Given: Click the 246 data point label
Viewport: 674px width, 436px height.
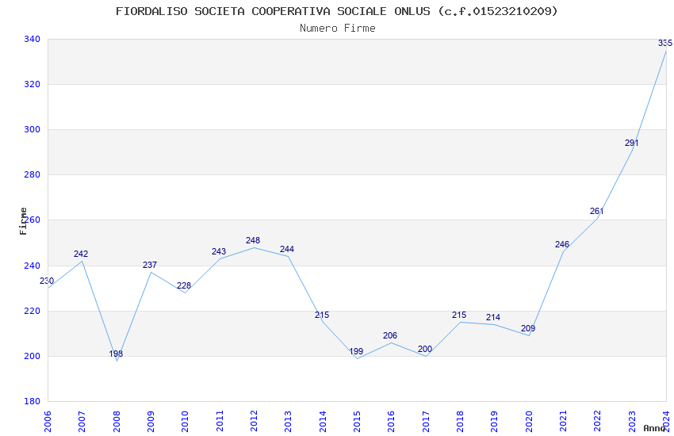Looking at the screenshot, I should [562, 245].
